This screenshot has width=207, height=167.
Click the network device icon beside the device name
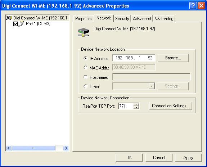(x=84, y=32)
